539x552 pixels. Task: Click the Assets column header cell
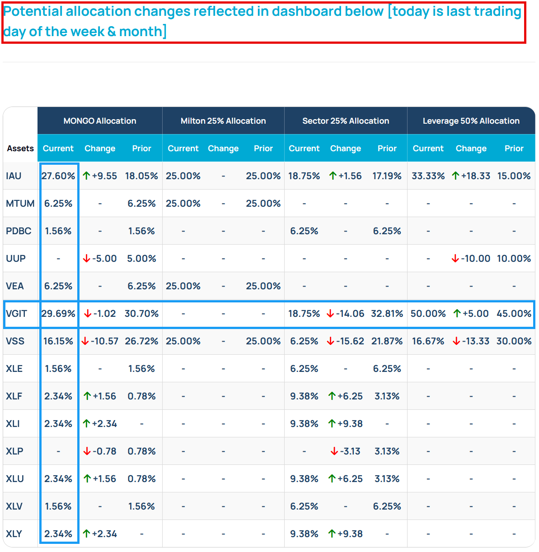point(20,148)
